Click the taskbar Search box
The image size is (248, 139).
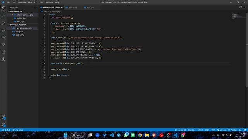tap(78, 135)
